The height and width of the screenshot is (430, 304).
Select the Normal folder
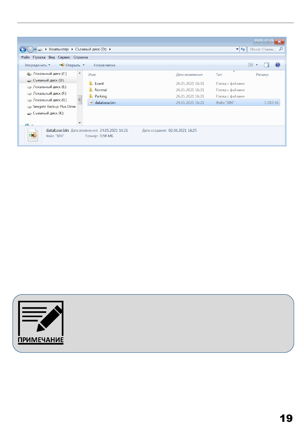pos(184,90)
